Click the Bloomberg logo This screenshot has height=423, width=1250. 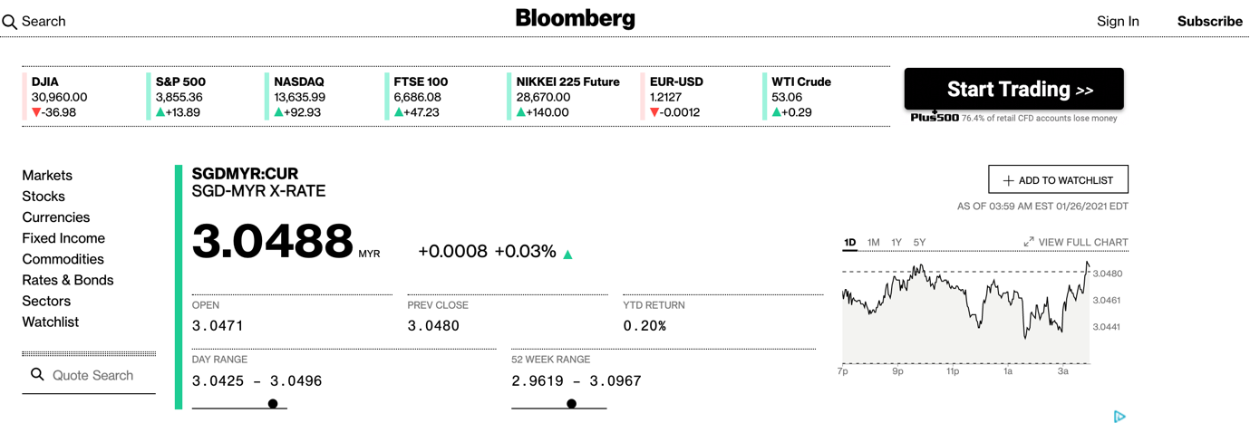click(575, 19)
